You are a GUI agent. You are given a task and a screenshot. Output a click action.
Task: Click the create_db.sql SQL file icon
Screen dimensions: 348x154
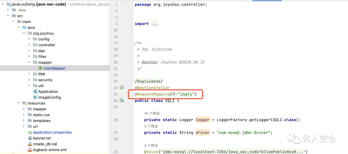point(30,144)
